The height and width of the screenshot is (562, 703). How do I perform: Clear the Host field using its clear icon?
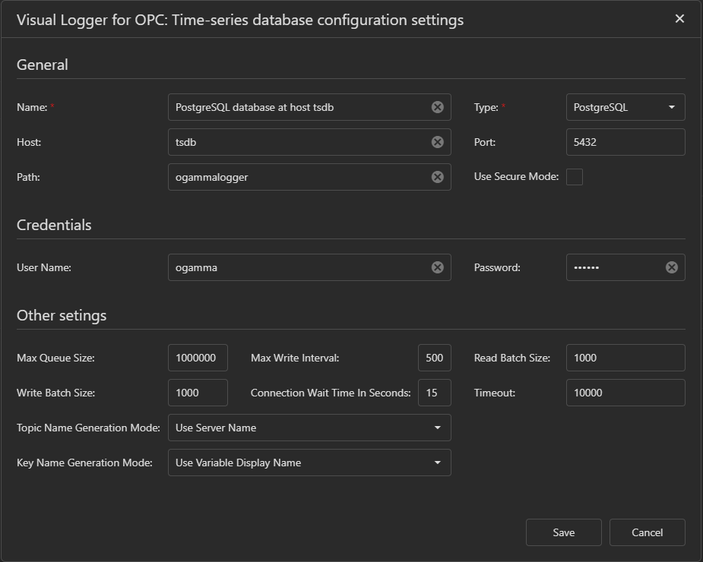[x=437, y=142]
